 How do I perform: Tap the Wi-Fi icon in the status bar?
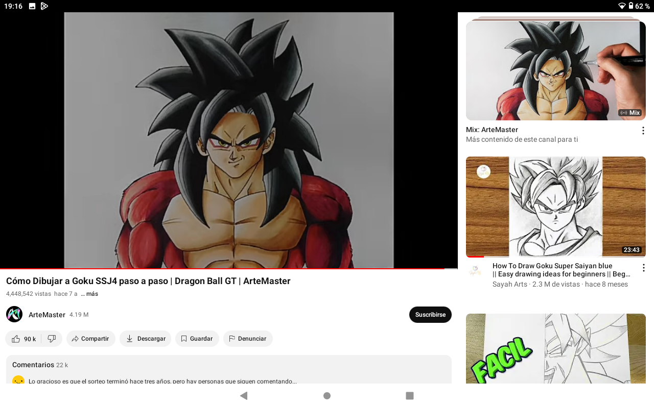622,6
